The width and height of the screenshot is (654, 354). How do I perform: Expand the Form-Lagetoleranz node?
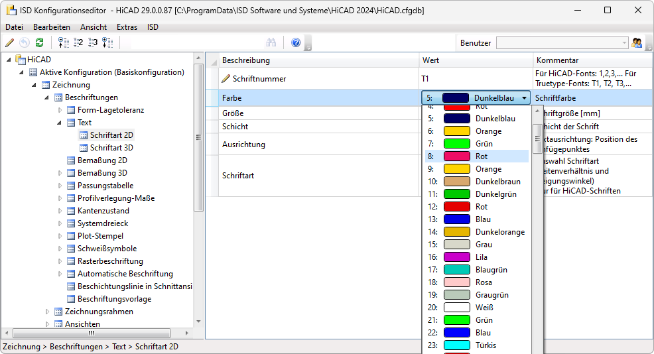click(x=60, y=110)
